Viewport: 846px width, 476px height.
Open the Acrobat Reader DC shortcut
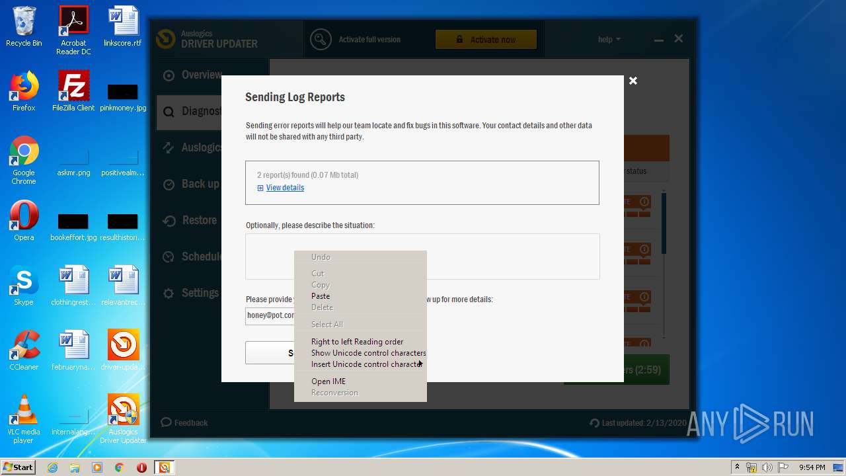(x=73, y=30)
